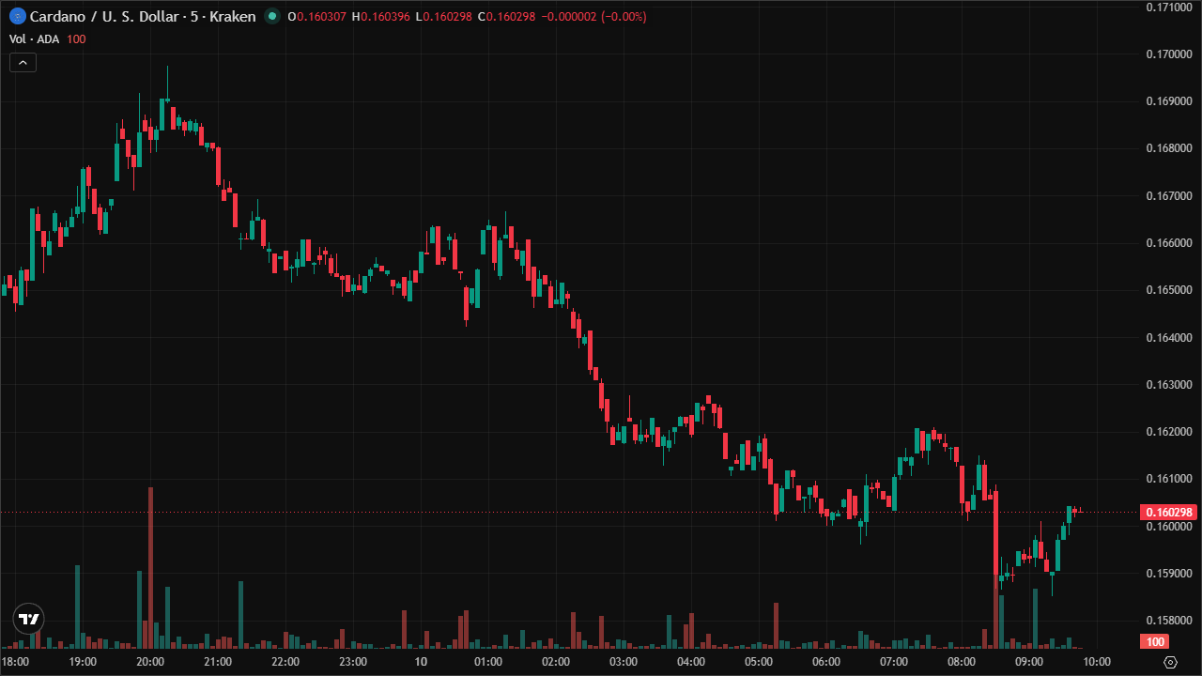Collapse the indicator legend with chevron button

click(x=23, y=63)
